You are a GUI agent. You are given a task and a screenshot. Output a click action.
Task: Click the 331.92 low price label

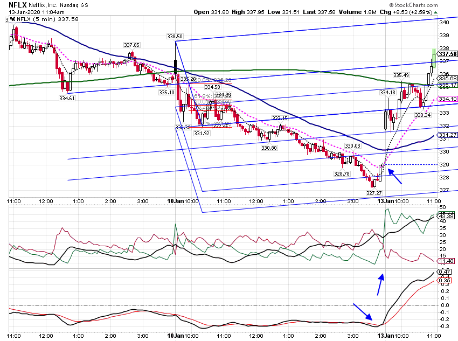coord(202,134)
